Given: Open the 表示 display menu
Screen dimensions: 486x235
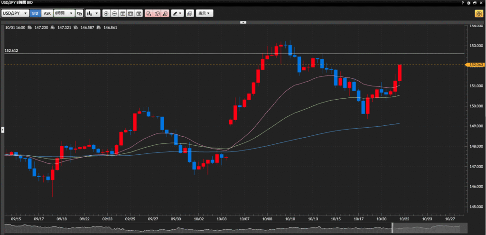Looking at the screenshot, I should tap(205, 13).
